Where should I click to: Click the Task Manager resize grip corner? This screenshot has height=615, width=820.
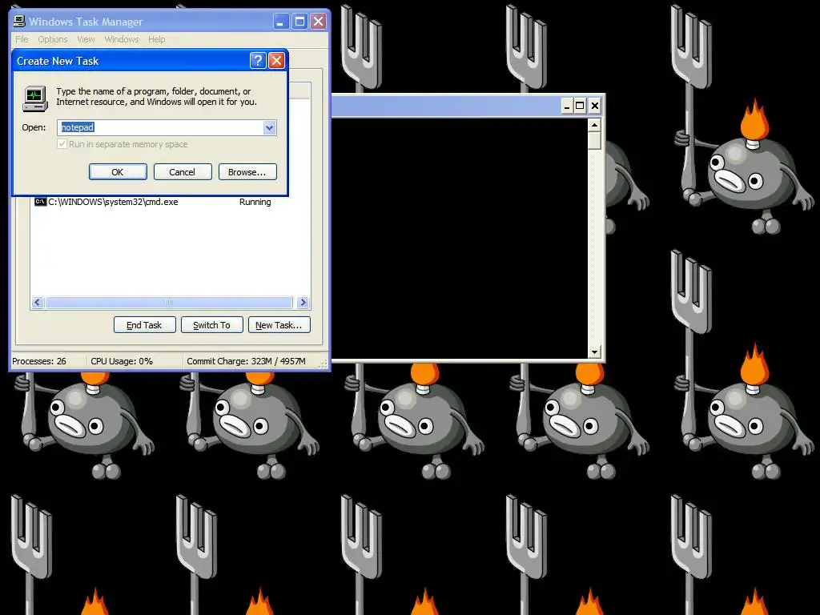tap(324, 363)
